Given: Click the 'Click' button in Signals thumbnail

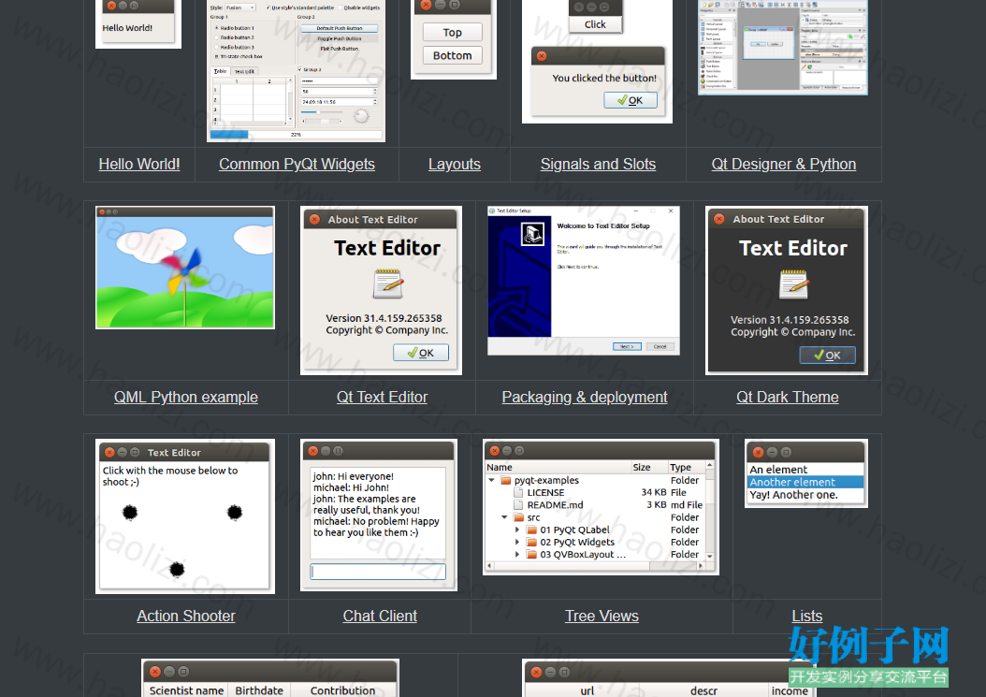Looking at the screenshot, I should click(595, 24).
